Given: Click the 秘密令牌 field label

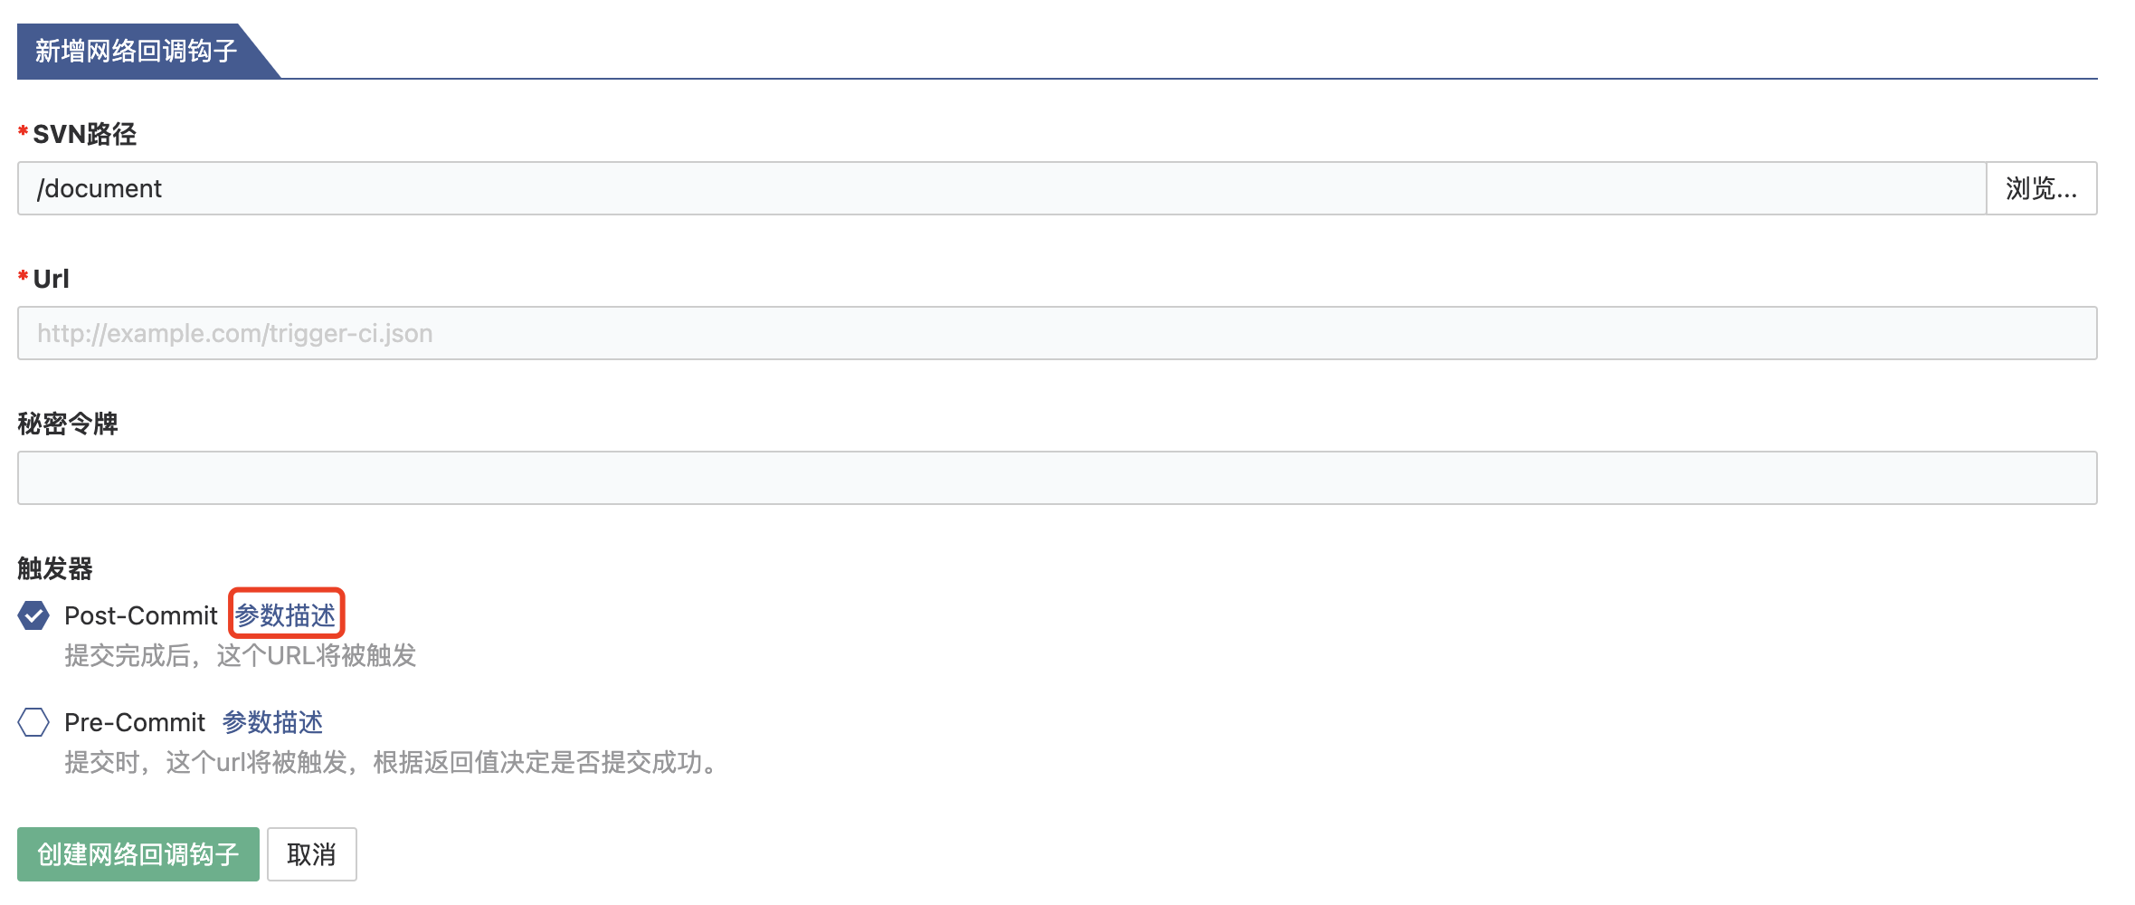Looking at the screenshot, I should pos(68,424).
